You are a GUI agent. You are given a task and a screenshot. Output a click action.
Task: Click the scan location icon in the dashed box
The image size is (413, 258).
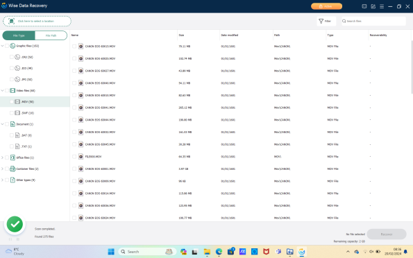point(11,21)
